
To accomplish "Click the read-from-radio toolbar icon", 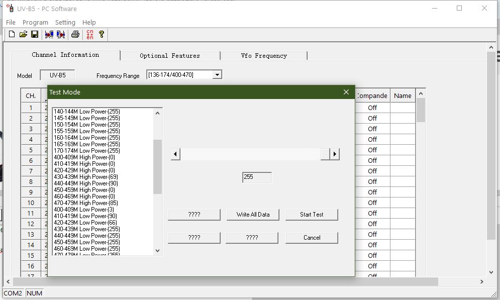I will pyautogui.click(x=49, y=34).
